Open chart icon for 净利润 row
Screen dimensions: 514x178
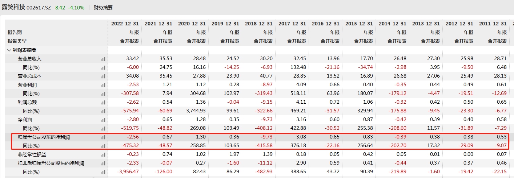103,120
